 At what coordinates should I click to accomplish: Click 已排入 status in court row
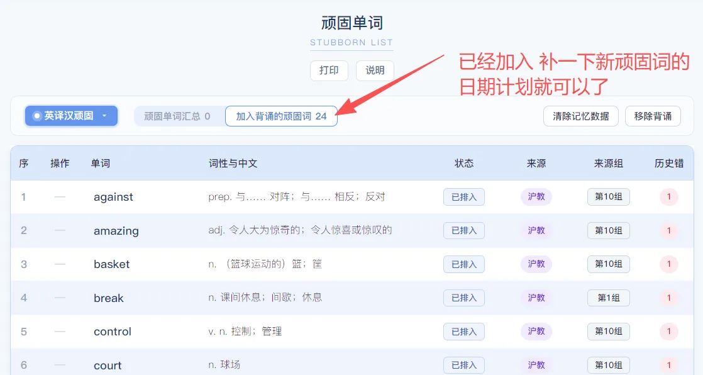tap(464, 365)
